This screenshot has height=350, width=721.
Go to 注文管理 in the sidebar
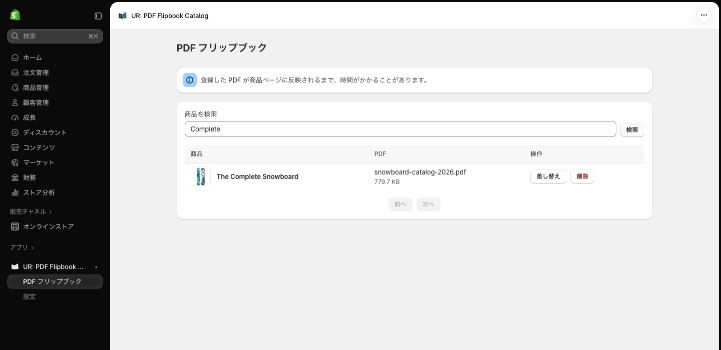tap(55, 72)
